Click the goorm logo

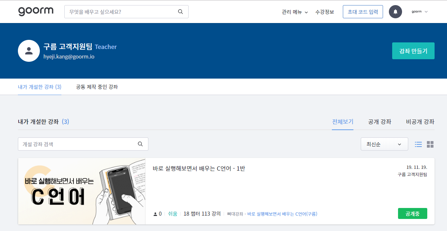click(x=36, y=12)
